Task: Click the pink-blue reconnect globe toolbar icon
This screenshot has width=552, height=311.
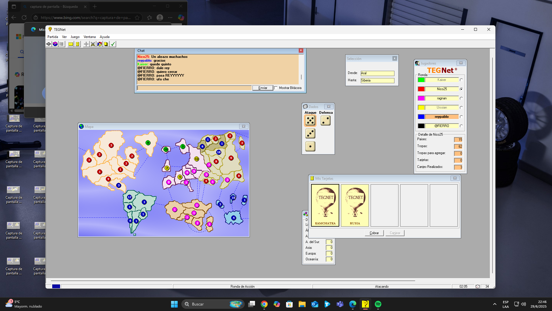Action: [55, 44]
